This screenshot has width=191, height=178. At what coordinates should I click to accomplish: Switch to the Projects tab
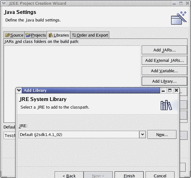click(x=36, y=35)
